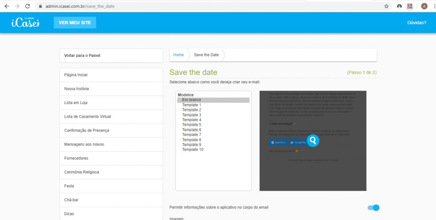Viewport: 436px width, 220px height.
Task: Select Template 2 in the models list
Action: coord(213,110)
